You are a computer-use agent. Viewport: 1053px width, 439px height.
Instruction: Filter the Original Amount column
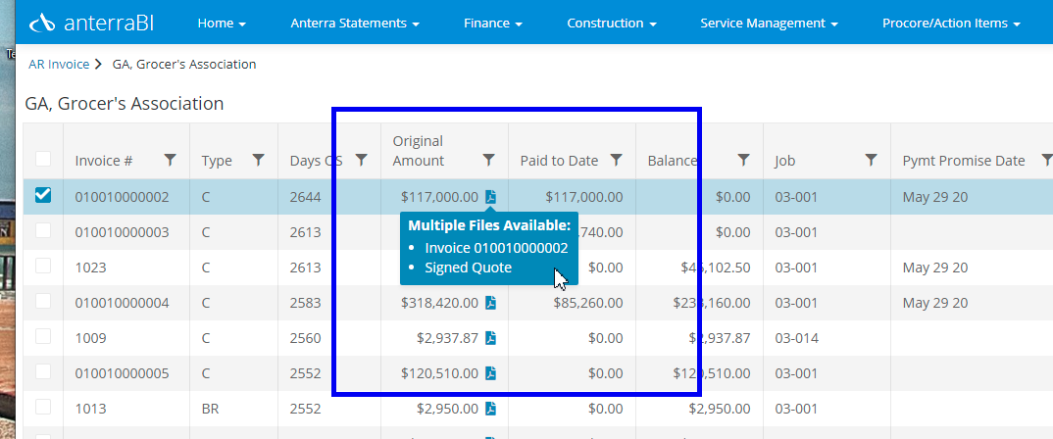coord(489,160)
